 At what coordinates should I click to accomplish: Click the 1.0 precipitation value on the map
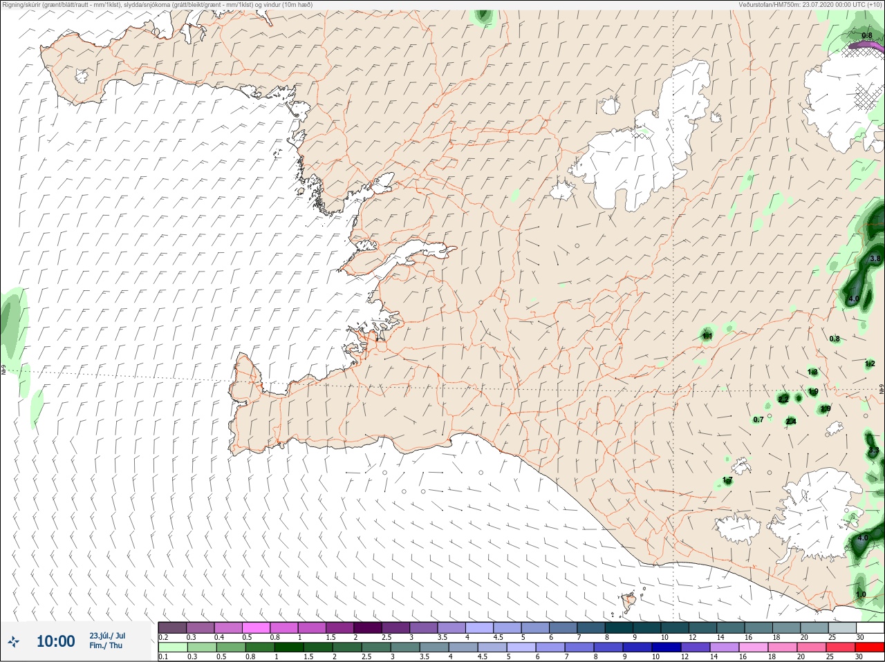tap(861, 594)
